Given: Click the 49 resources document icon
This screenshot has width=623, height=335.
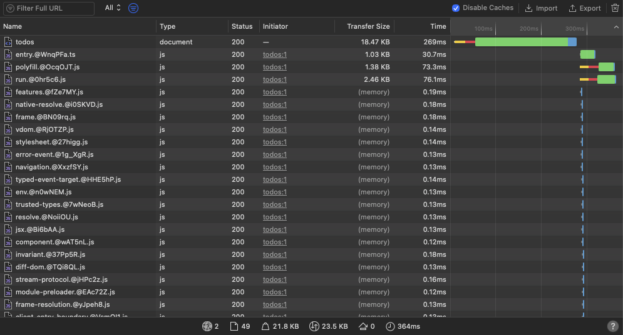Looking at the screenshot, I should pos(234,326).
